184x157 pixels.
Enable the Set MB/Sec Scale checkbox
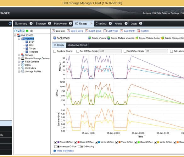(78, 51)
